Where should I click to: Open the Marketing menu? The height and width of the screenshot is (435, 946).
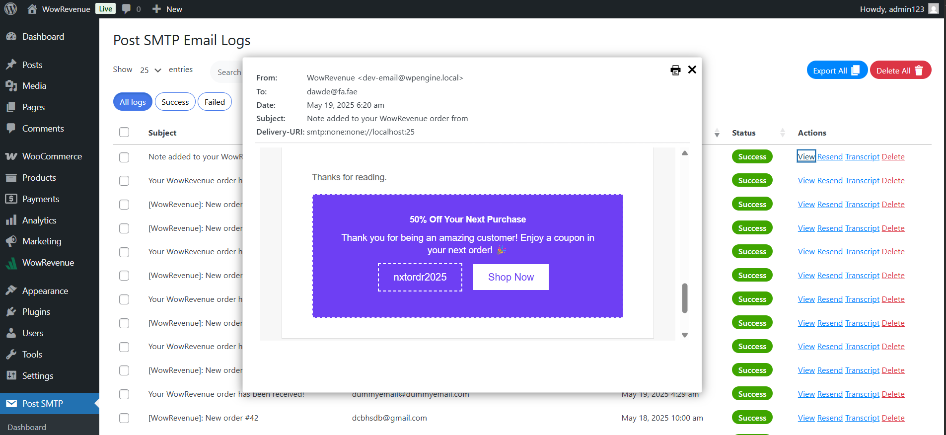(50, 241)
